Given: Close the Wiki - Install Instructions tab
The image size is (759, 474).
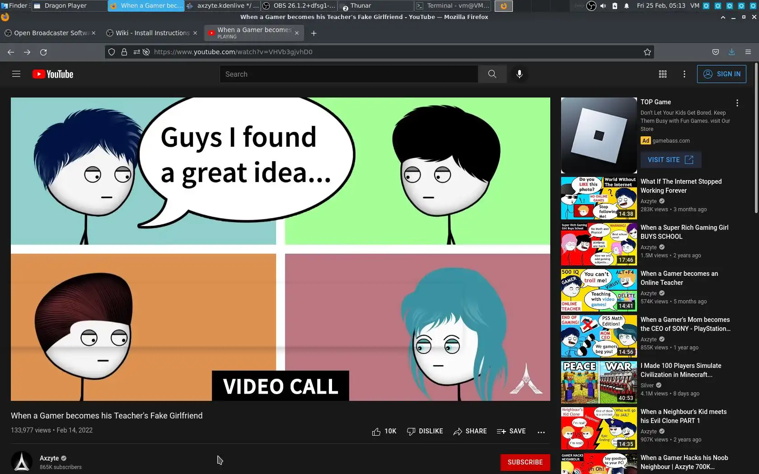Looking at the screenshot, I should click(195, 33).
